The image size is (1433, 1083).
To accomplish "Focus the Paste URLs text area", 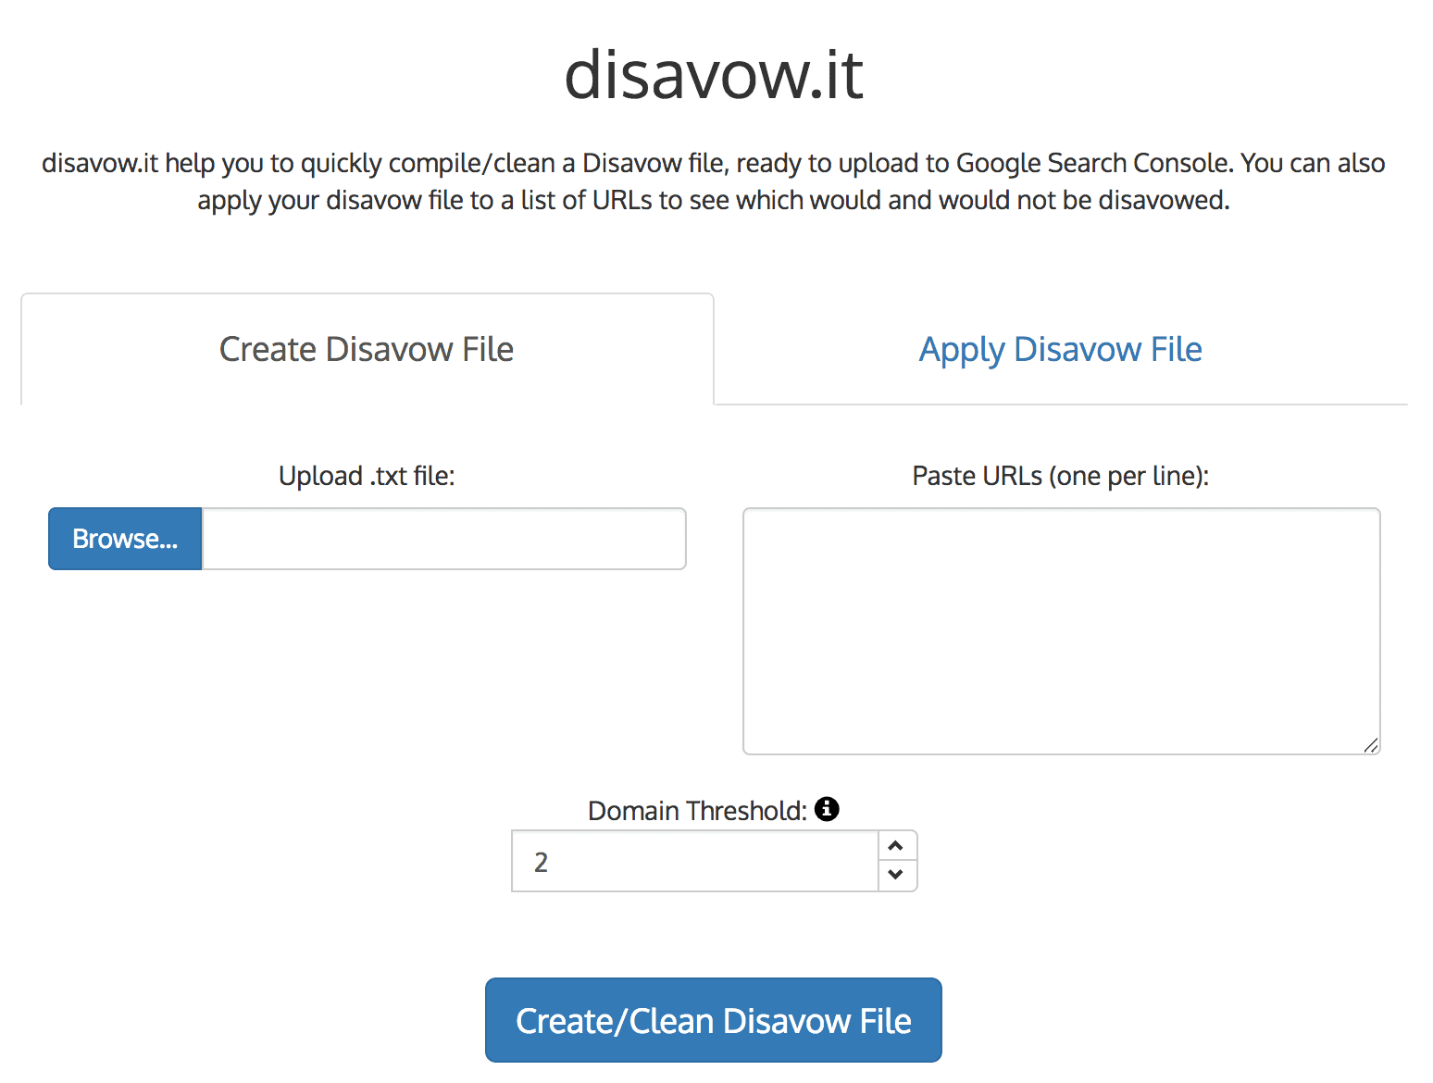I will 1062,631.
